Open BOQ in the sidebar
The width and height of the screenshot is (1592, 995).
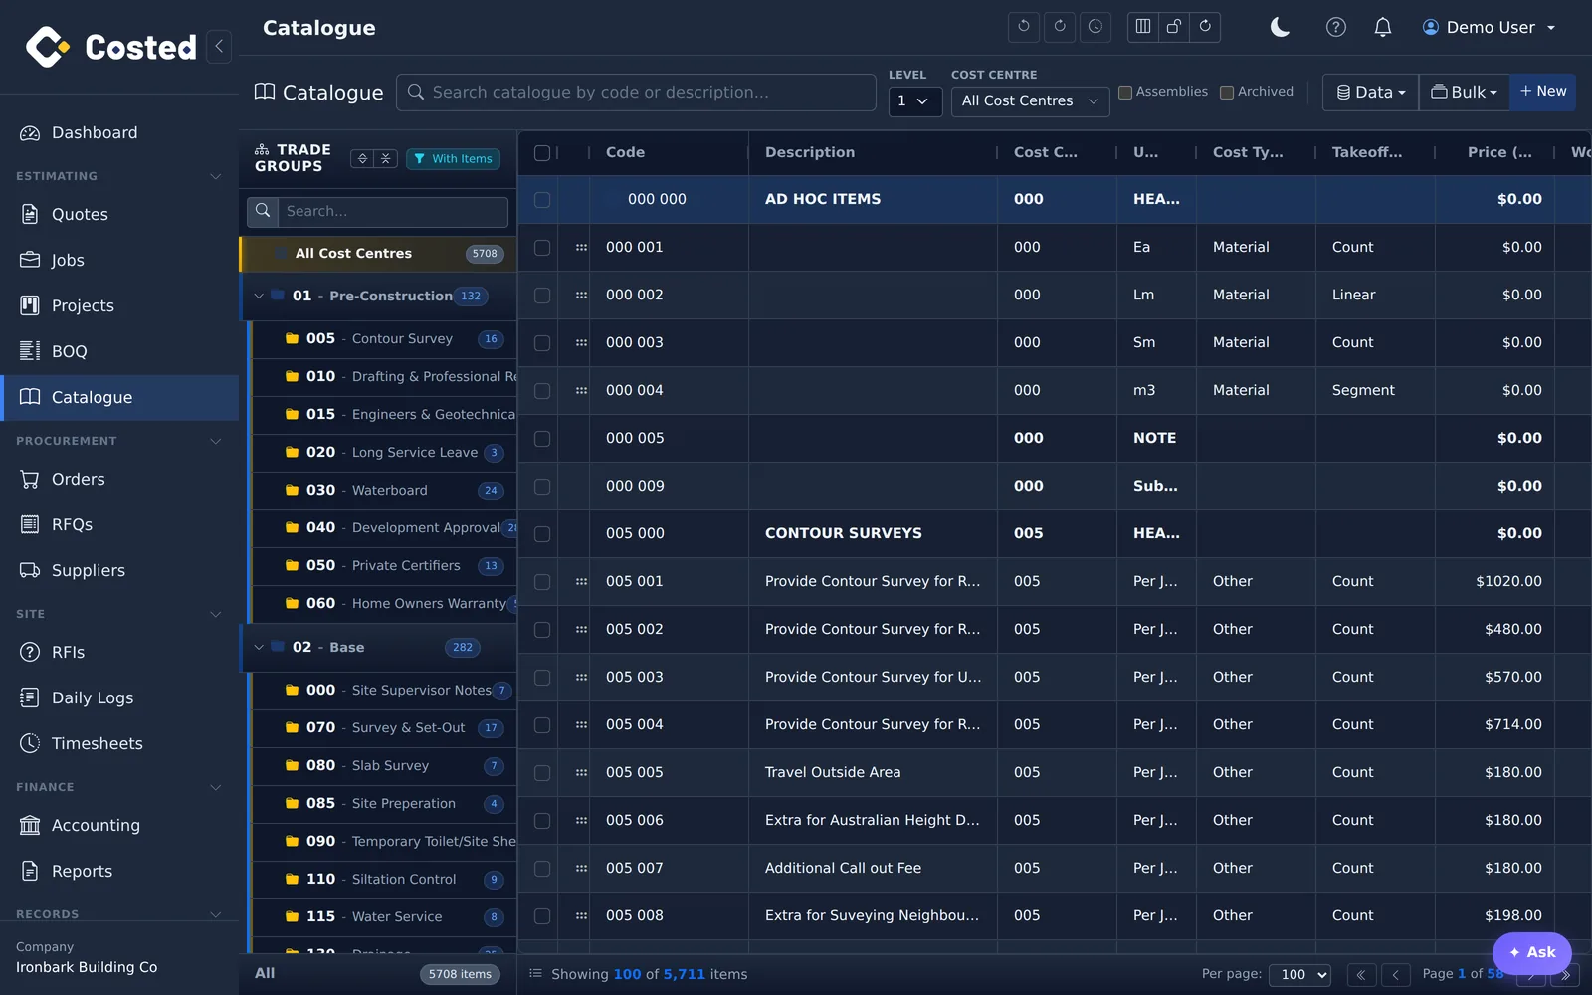pyautogui.click(x=119, y=351)
